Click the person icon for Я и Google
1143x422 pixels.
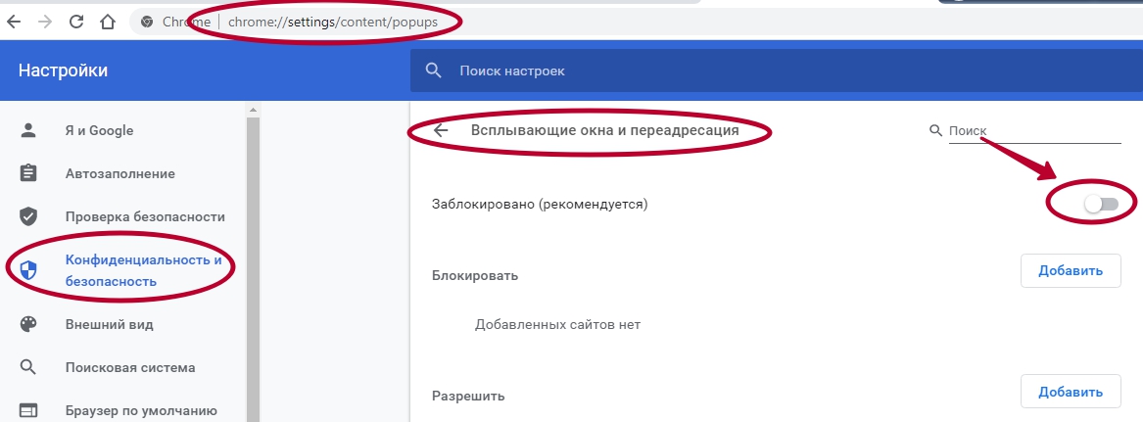coord(28,131)
